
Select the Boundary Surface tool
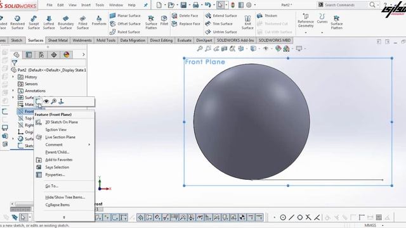[x=66, y=22]
